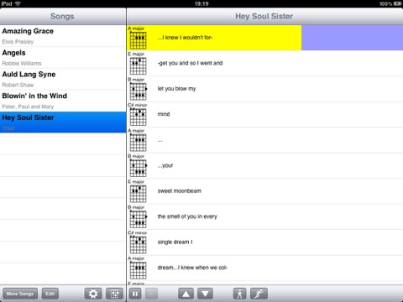Image resolution: width=403 pixels, height=302 pixels.
Task: Select the walking slow-tempo icon
Action: (x=239, y=294)
